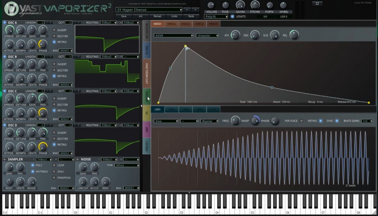Screen dimensions: 378x216
Task: Open OSC B ENV MSEG3 dropdown
Action: (66, 85)
